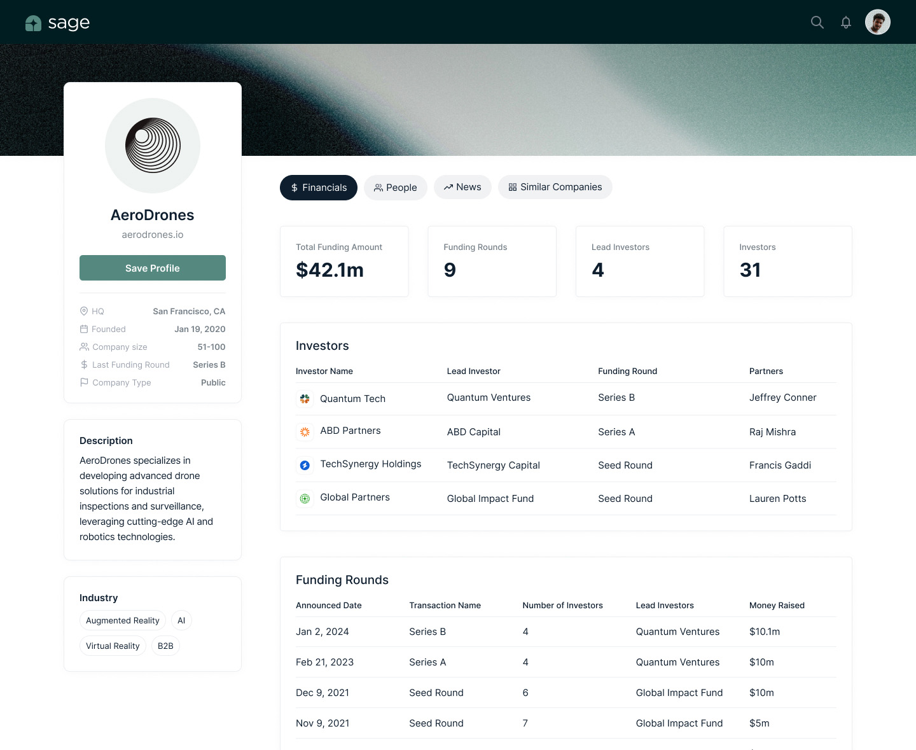This screenshot has width=916, height=750.
Task: Click the San Francisco, CA HQ value
Action: tap(189, 311)
